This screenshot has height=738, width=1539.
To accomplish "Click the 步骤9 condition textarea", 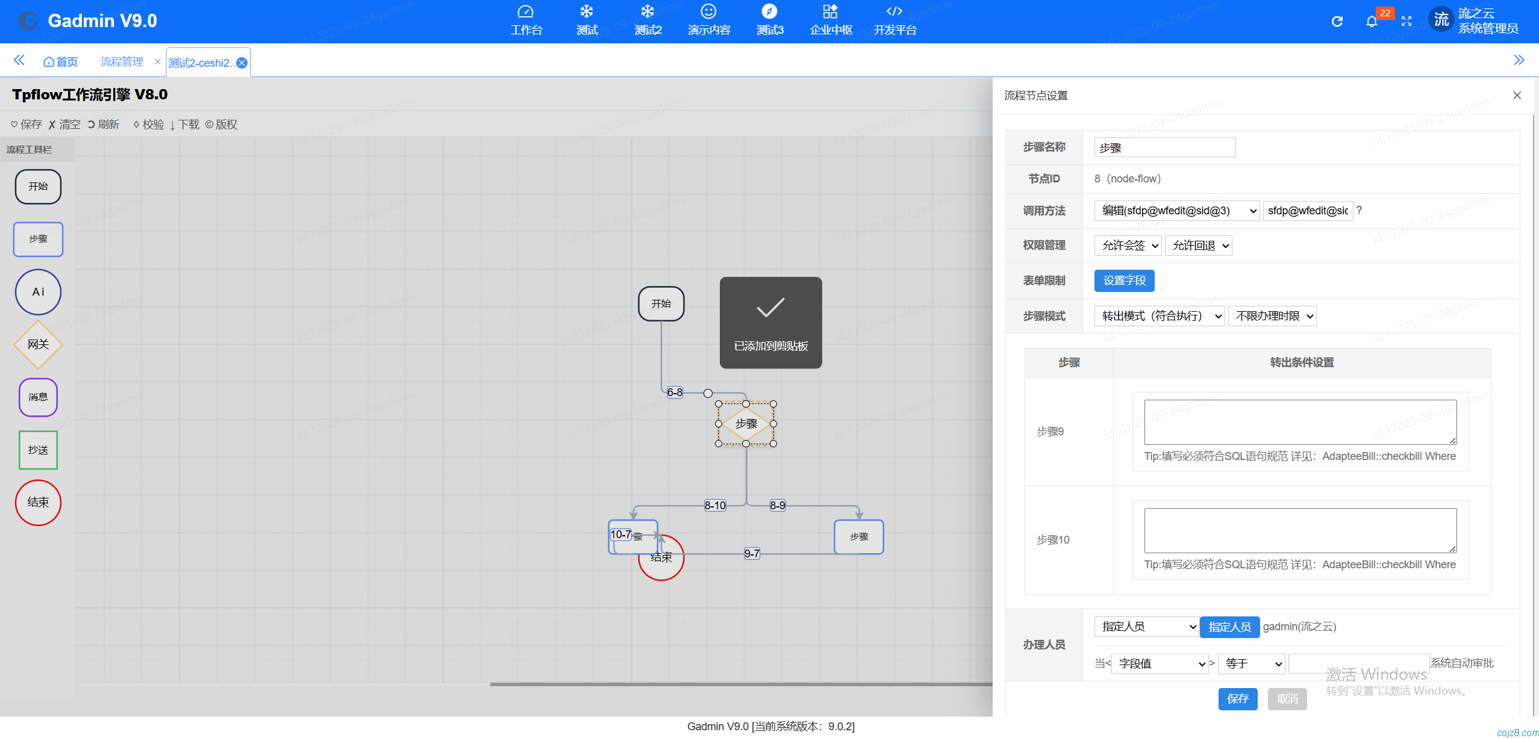I will [x=1300, y=422].
